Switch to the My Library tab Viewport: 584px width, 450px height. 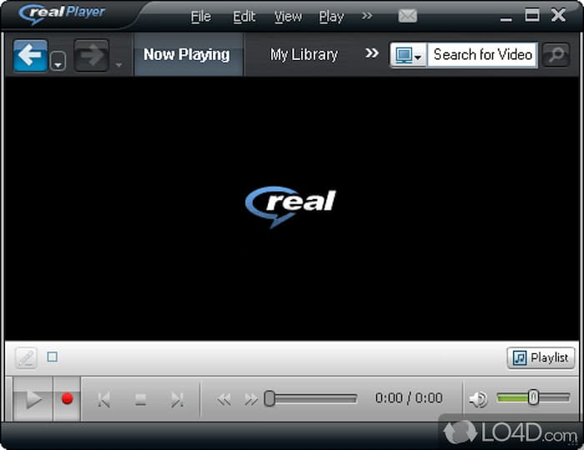(304, 54)
